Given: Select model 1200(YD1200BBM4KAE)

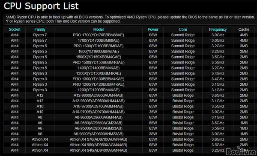Looking at the screenshot, I should pos(99,90).
